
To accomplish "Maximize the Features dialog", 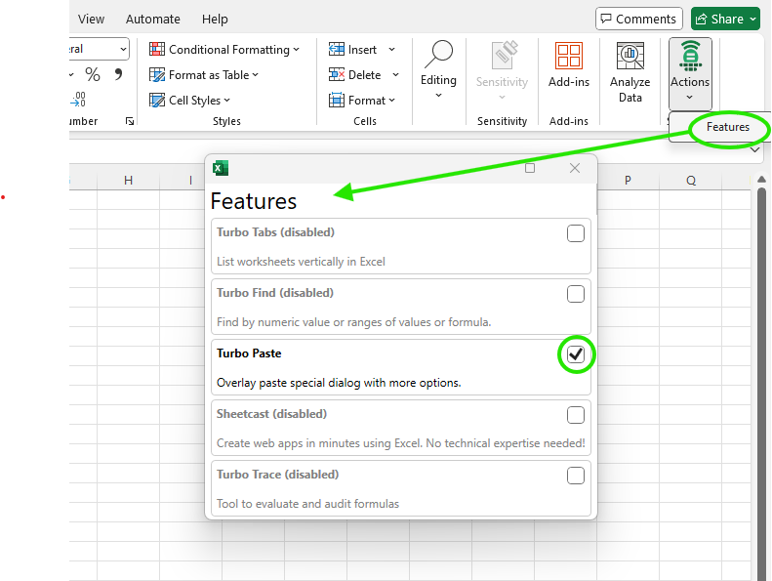I will point(530,168).
